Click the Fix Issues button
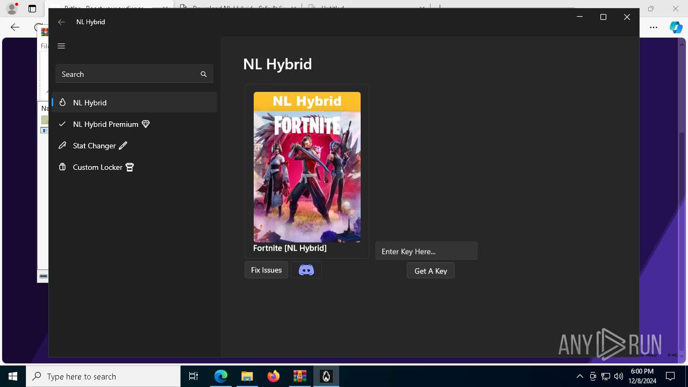 [x=266, y=270]
